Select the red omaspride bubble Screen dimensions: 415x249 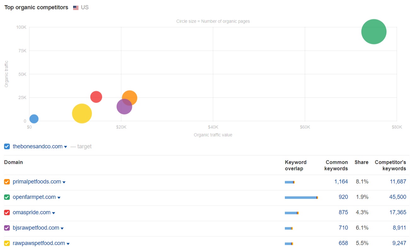[x=95, y=97]
